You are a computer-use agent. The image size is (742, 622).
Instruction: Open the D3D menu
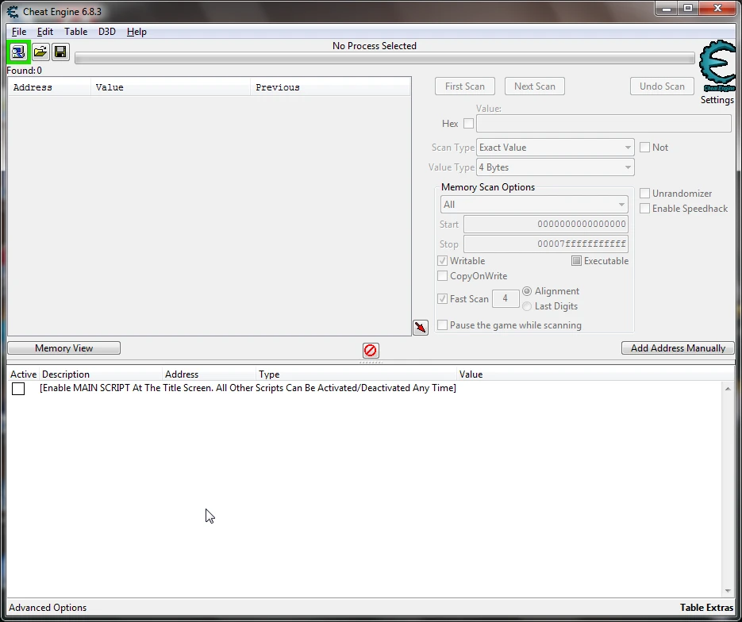click(x=106, y=32)
